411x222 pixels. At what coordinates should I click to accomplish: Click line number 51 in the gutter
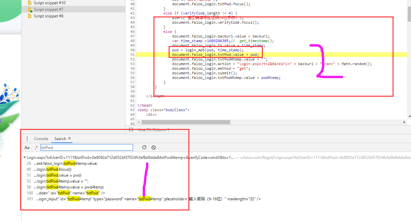(x=132, y=55)
